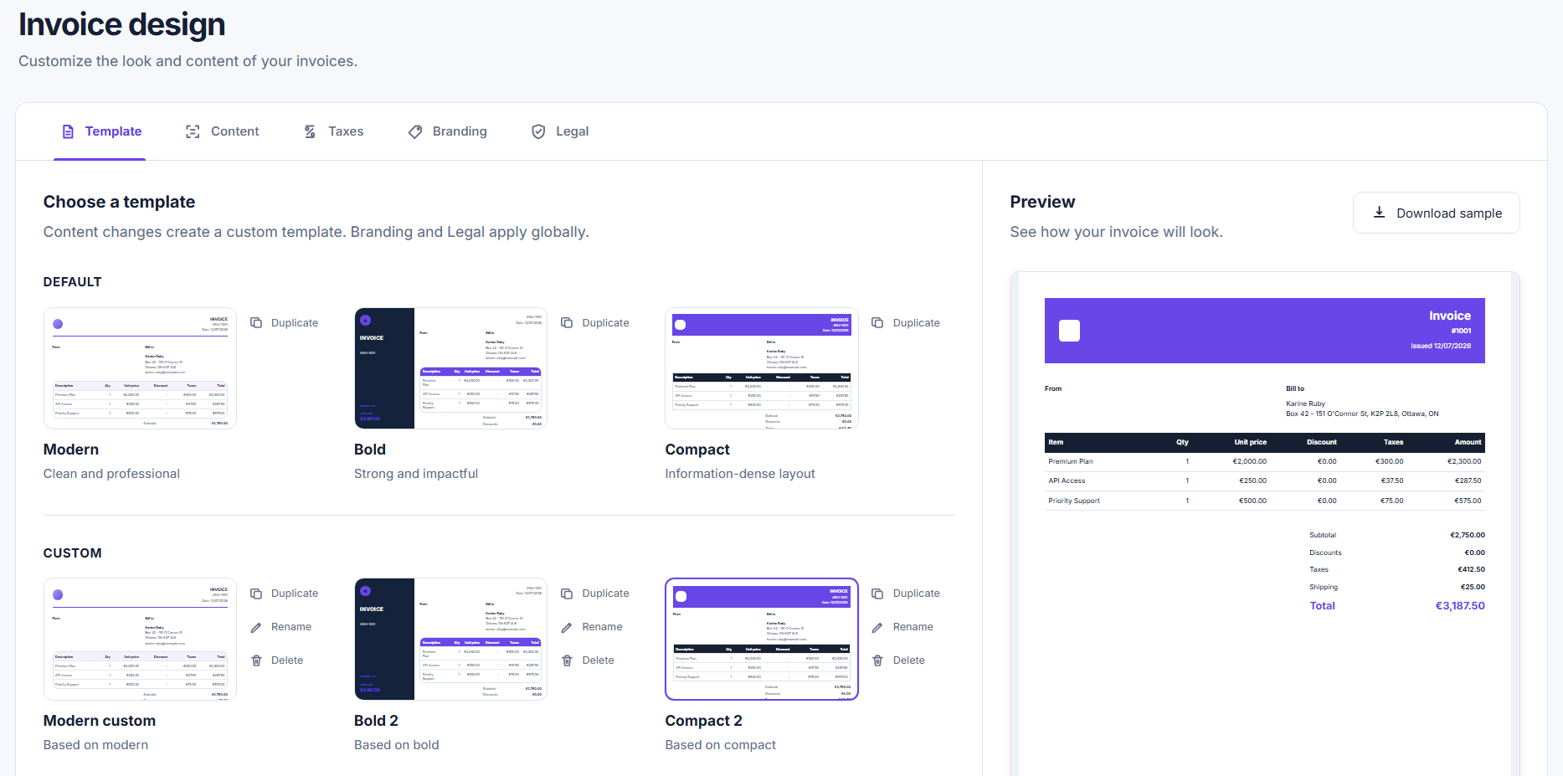Duplicate the default Modern template
Image resolution: width=1563 pixels, height=776 pixels.
(285, 323)
